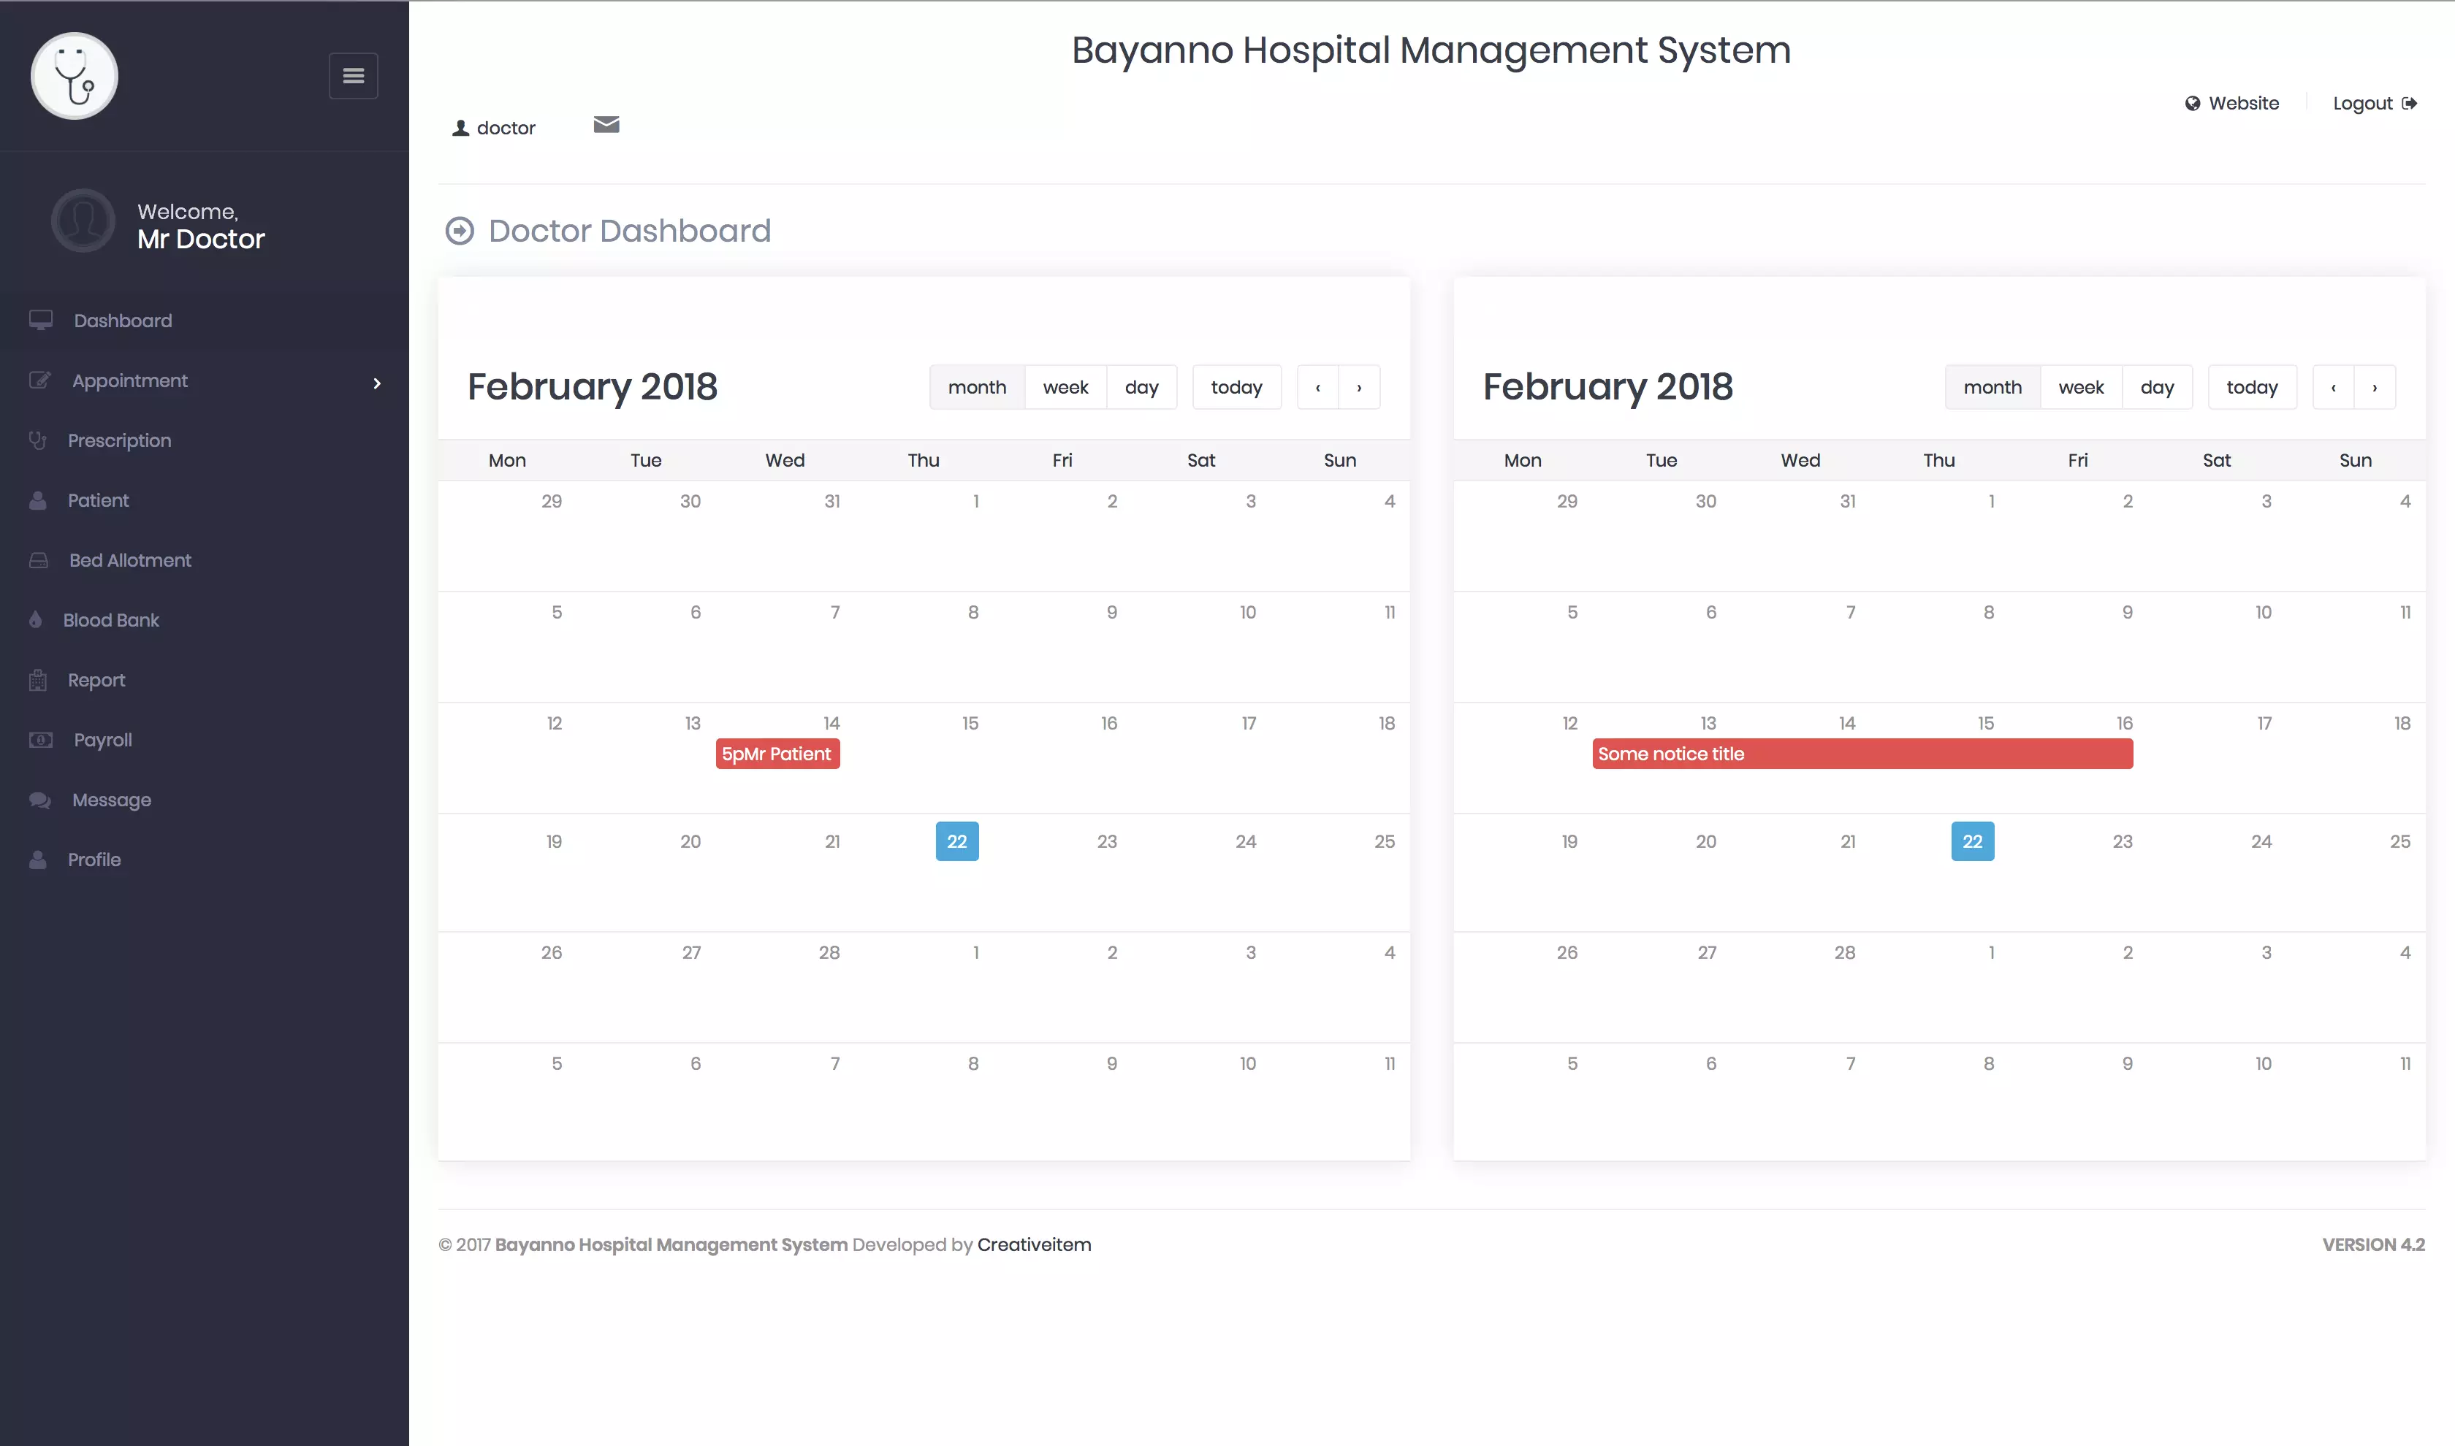This screenshot has width=2455, height=1446.
Task: Click VERSION 4.2 text in footer
Action: pos(2373,1244)
